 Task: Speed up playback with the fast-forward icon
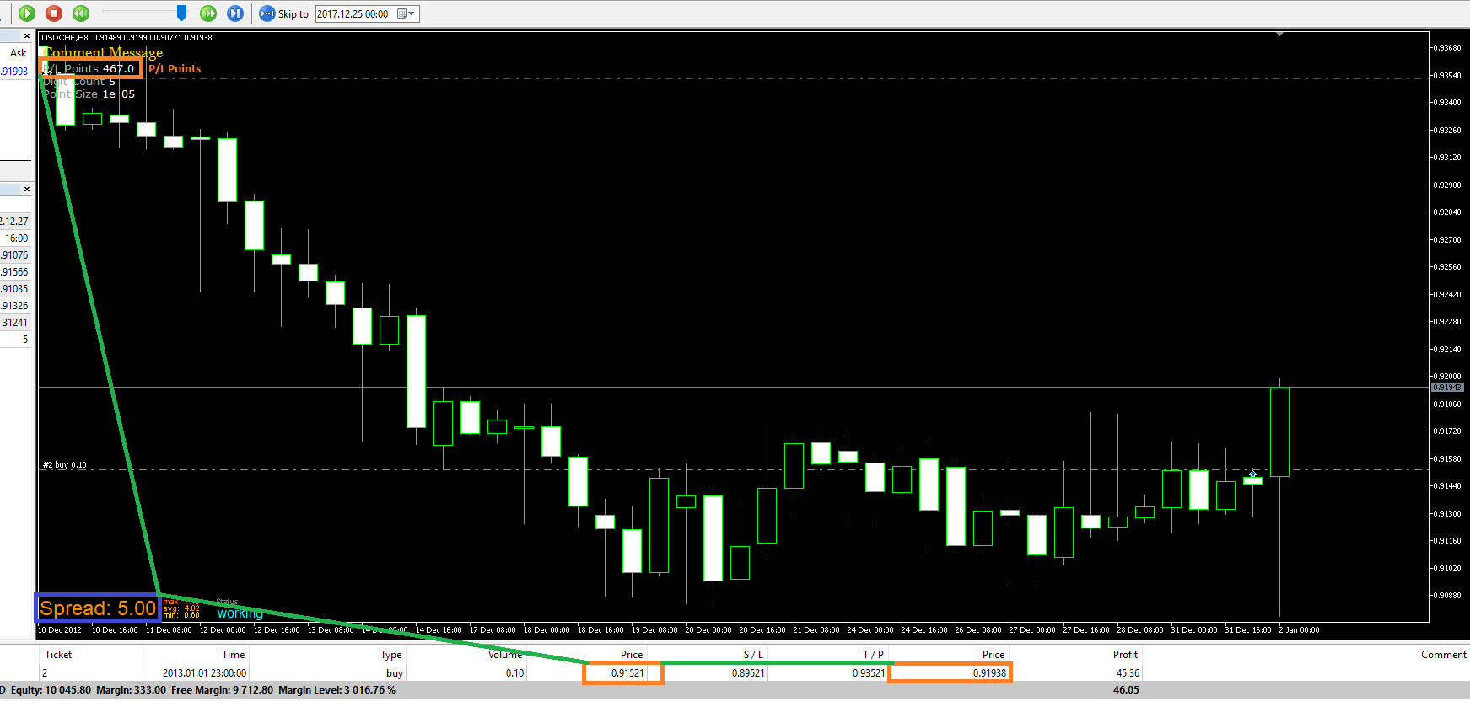pos(208,13)
